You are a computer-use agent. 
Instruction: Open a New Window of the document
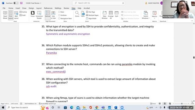point(105,15)
